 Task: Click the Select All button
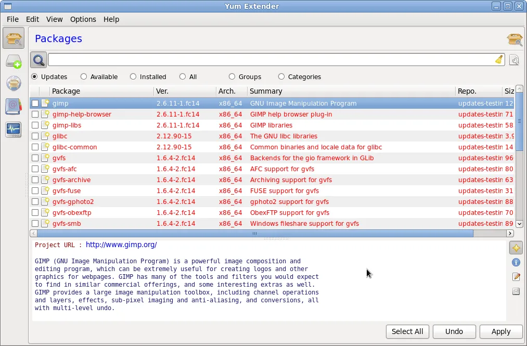point(407,331)
